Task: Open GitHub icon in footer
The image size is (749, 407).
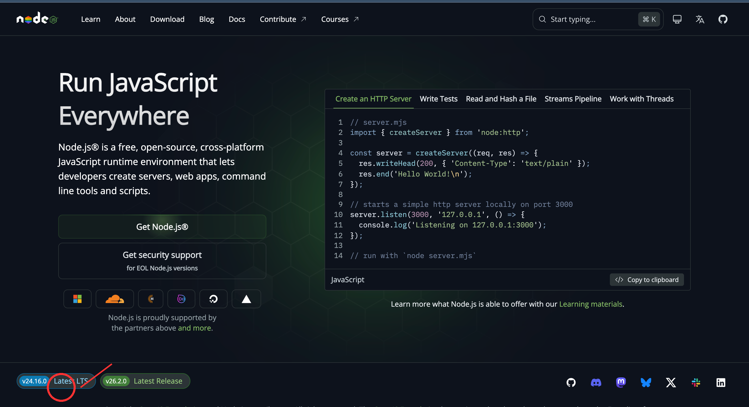Action: 571,382
